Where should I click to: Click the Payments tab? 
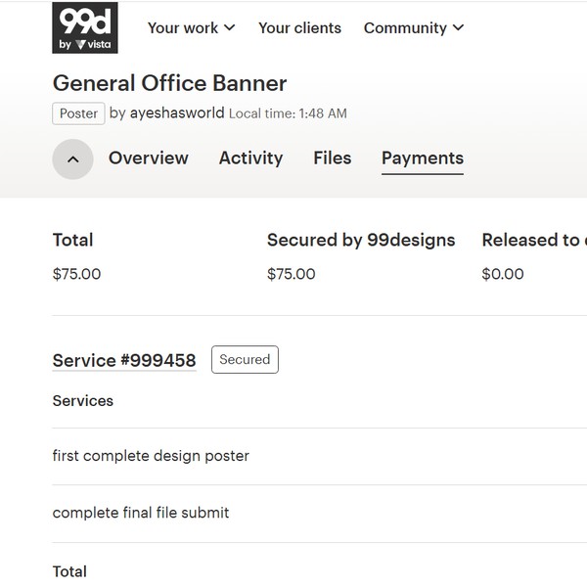pos(422,158)
